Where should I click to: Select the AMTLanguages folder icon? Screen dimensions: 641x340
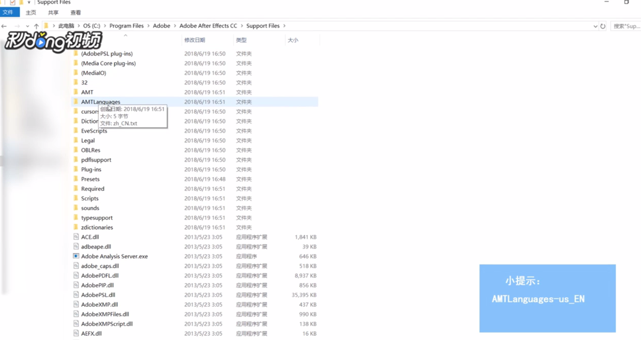[x=76, y=102]
